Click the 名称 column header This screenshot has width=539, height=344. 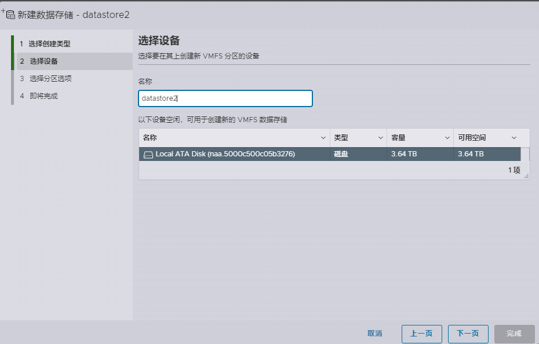(235, 138)
